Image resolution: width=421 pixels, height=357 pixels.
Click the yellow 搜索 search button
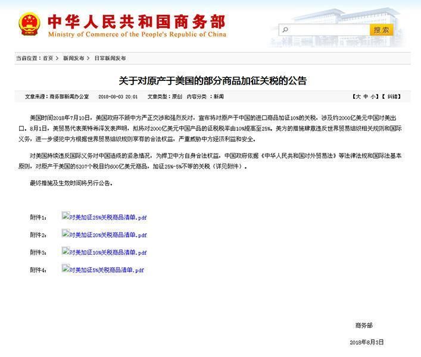pos(381,30)
